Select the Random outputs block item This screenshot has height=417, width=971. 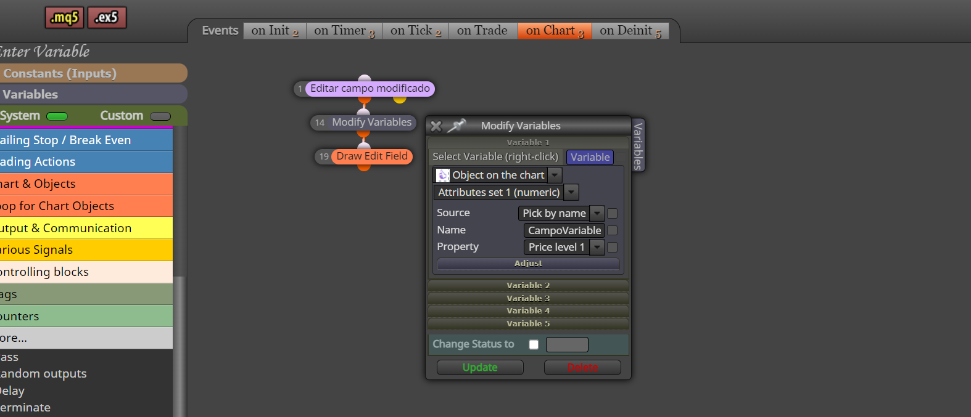pyautogui.click(x=86, y=374)
